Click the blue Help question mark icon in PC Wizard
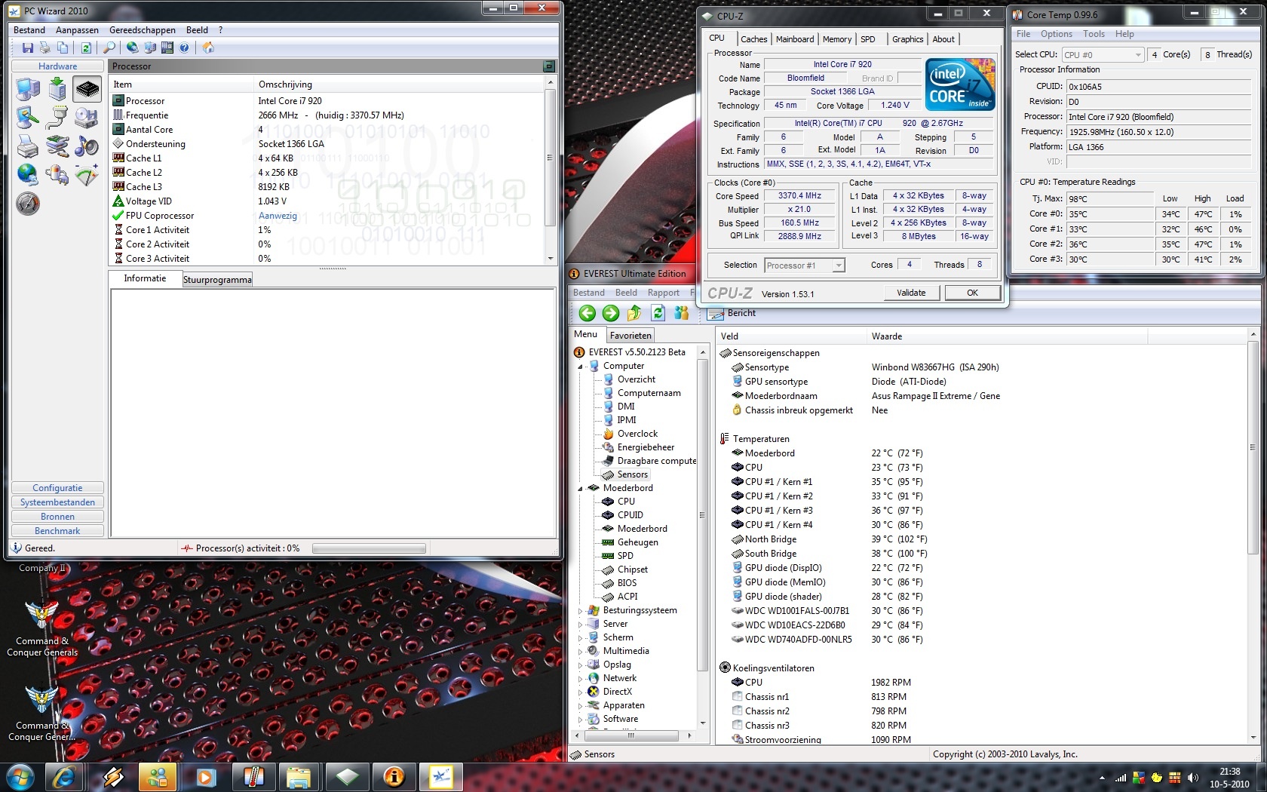Image resolution: width=1267 pixels, height=792 pixels. pyautogui.click(x=184, y=48)
